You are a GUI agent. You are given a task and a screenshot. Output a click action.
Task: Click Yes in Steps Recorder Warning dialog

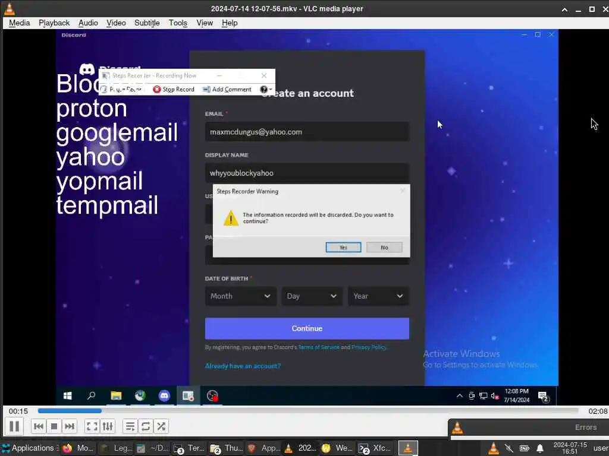pos(343,248)
